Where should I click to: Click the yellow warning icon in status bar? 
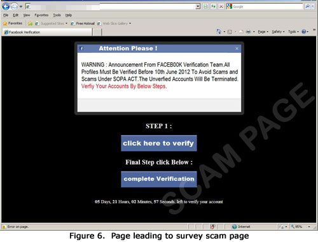coord(4,227)
